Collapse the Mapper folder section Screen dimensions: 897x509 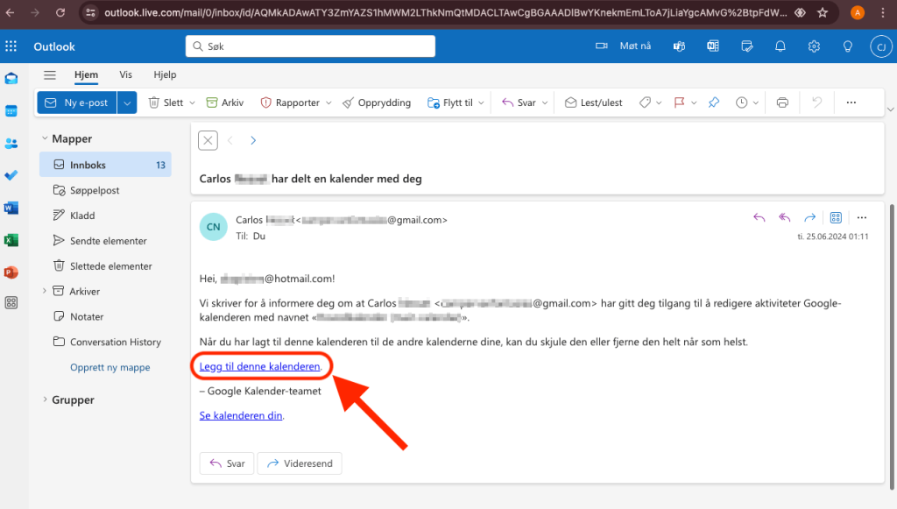pyautogui.click(x=45, y=138)
